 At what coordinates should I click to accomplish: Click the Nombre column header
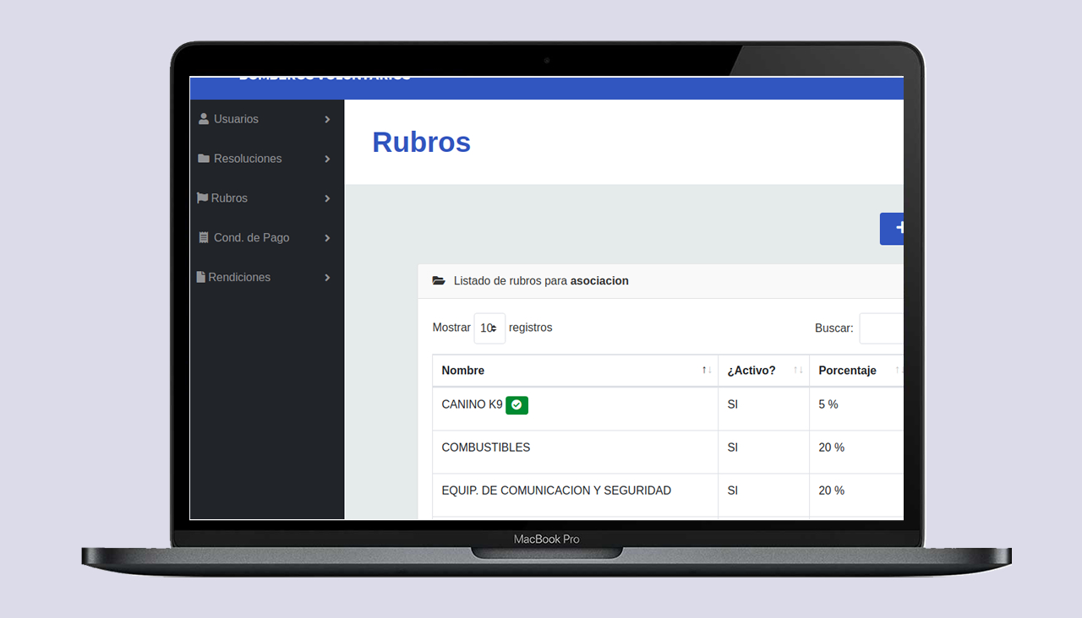[576, 371]
